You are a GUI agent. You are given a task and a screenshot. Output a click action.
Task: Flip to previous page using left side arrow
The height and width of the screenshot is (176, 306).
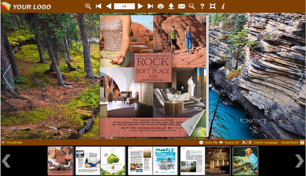7,77
